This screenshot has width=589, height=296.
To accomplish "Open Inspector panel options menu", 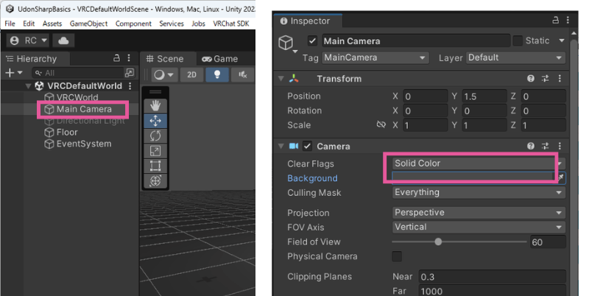I will tap(568, 21).
